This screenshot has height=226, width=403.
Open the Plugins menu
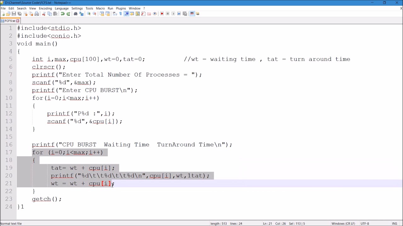tap(121, 8)
